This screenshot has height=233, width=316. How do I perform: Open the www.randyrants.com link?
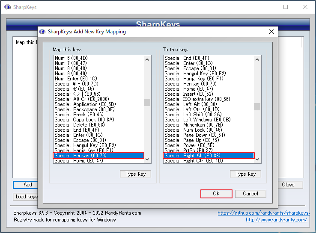(277, 220)
